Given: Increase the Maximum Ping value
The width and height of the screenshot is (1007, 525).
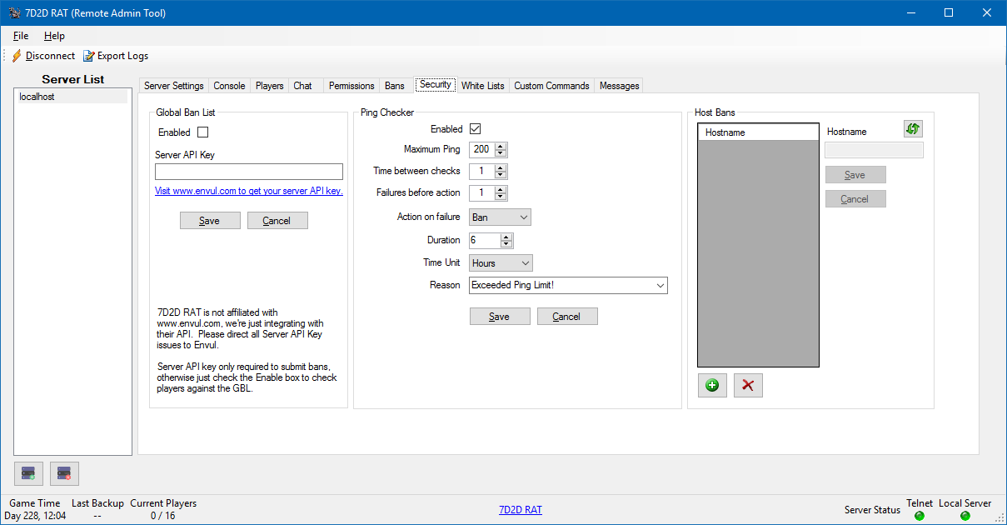Looking at the screenshot, I should (501, 147).
